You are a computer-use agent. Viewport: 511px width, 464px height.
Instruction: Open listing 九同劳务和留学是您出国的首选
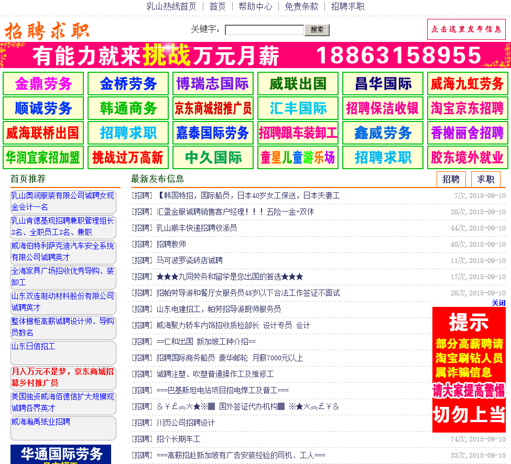[x=230, y=277]
